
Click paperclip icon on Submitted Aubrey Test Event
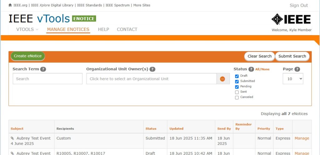coord(12,138)
